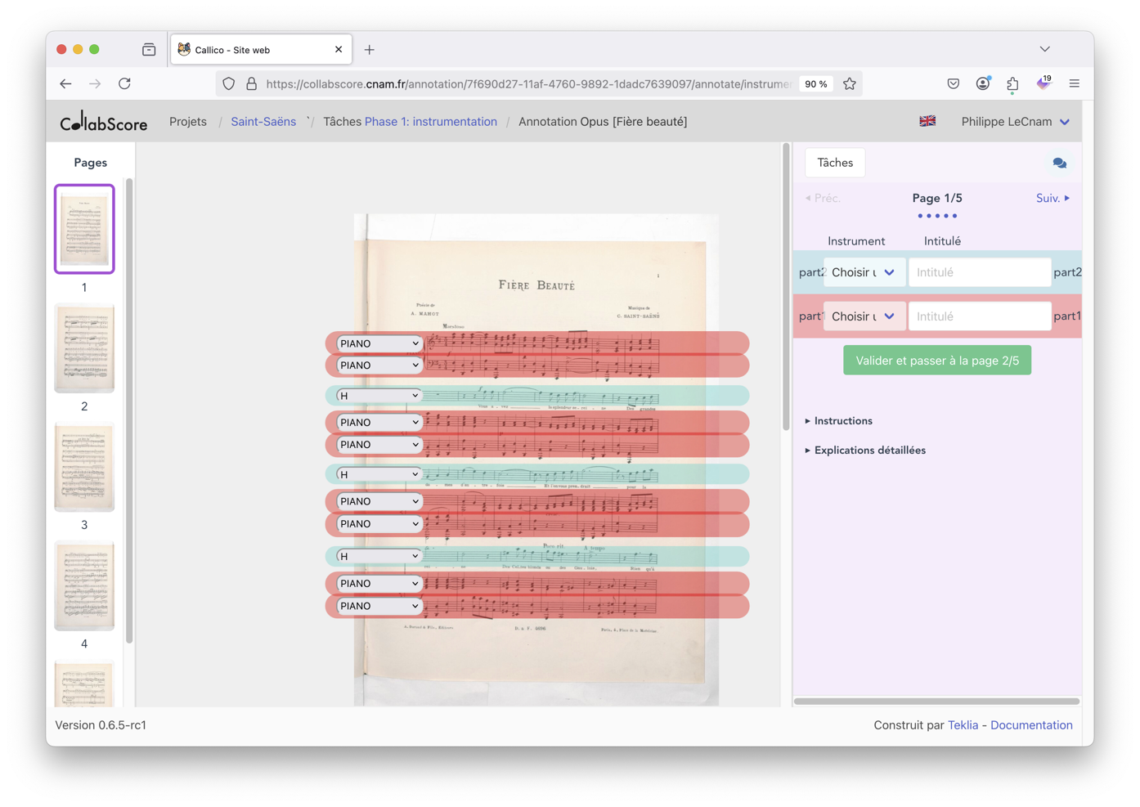Open the first PIANO staff dropdown
The image size is (1140, 807).
pyautogui.click(x=379, y=343)
